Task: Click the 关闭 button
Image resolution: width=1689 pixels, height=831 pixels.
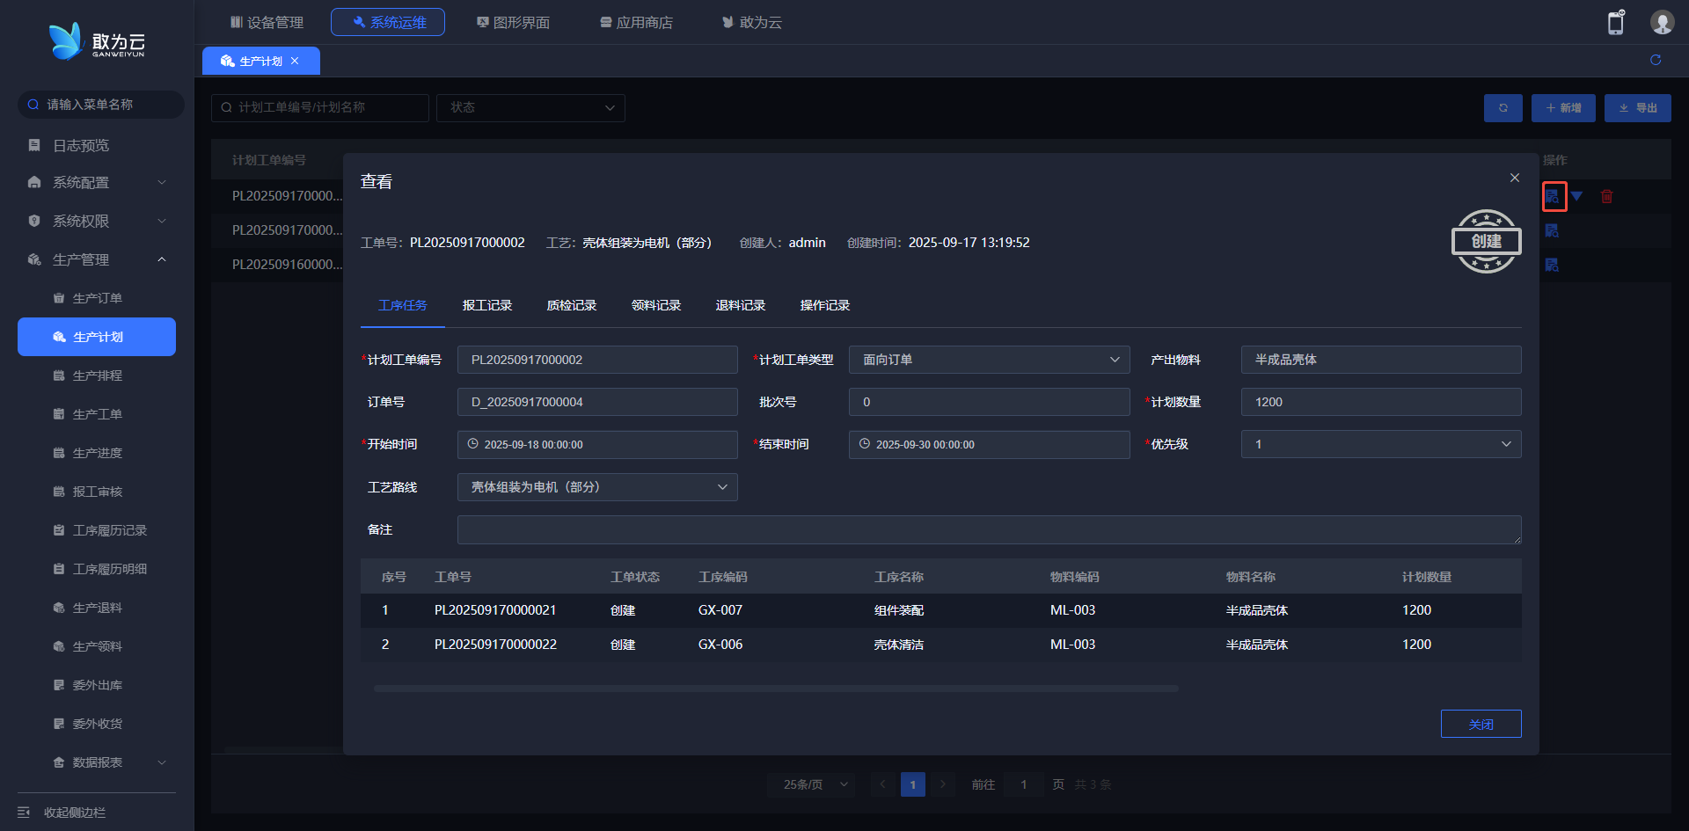Action: pyautogui.click(x=1481, y=724)
